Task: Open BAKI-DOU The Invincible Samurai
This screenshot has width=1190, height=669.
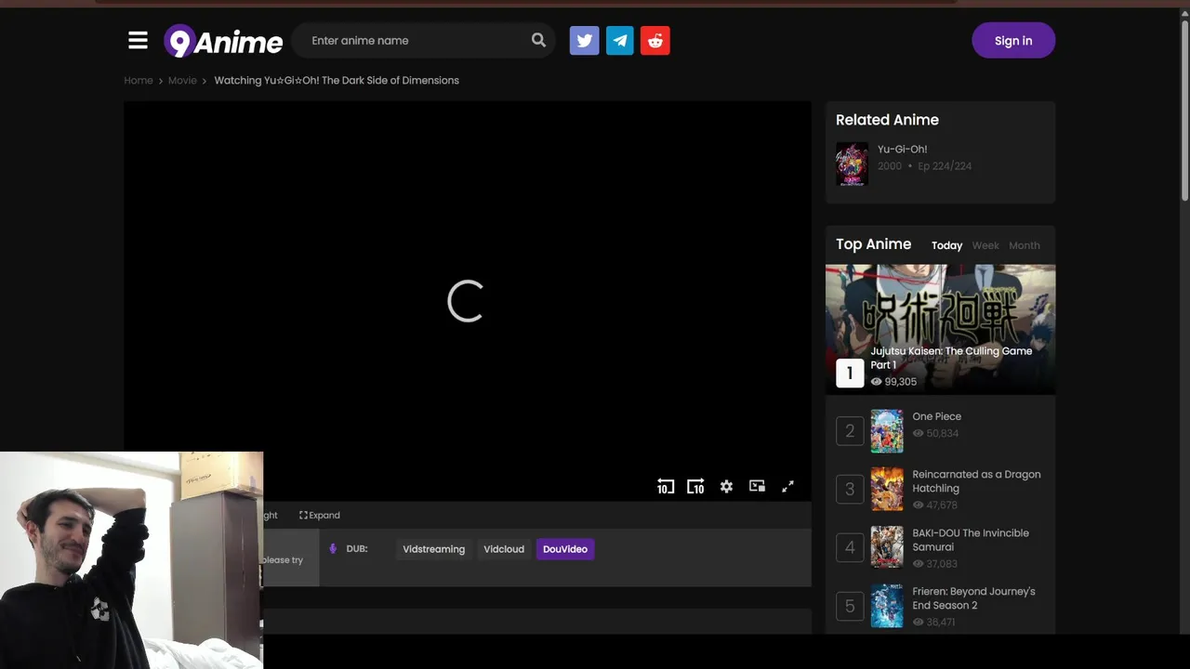Action: [971, 540]
